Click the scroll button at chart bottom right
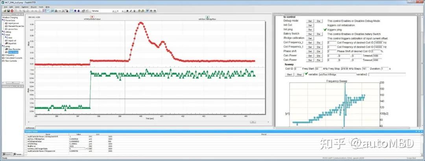This screenshot has width=425, height=161. [x=252, y=122]
